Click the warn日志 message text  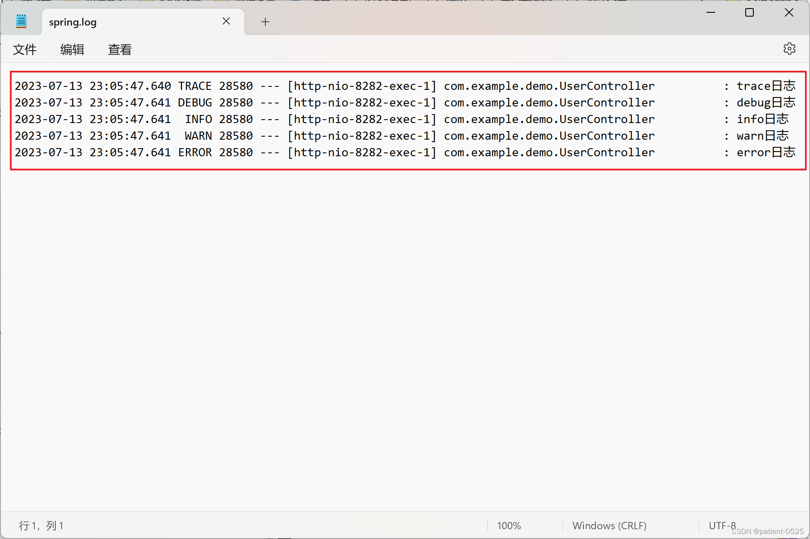coord(763,136)
